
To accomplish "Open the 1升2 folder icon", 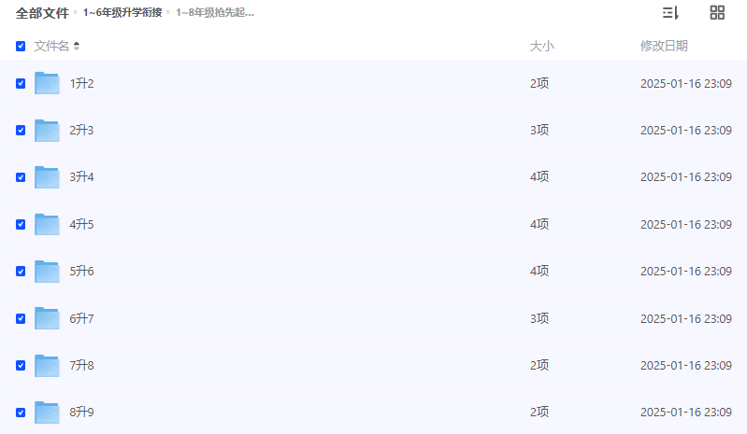I will (47, 83).
